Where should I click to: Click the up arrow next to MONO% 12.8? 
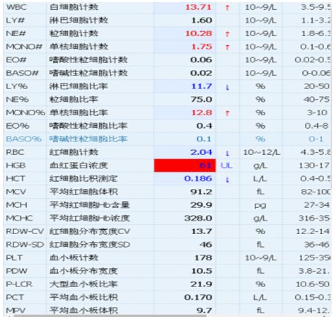pyautogui.click(x=227, y=113)
